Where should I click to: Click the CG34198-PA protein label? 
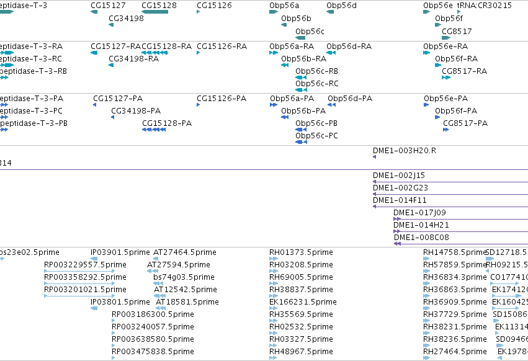[136, 111]
